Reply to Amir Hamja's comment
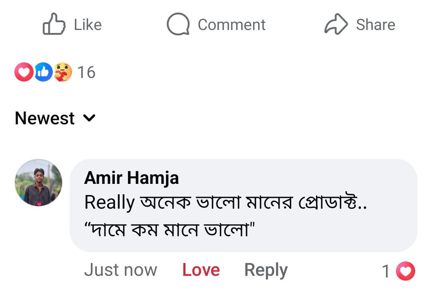432x307 pixels. click(x=266, y=270)
